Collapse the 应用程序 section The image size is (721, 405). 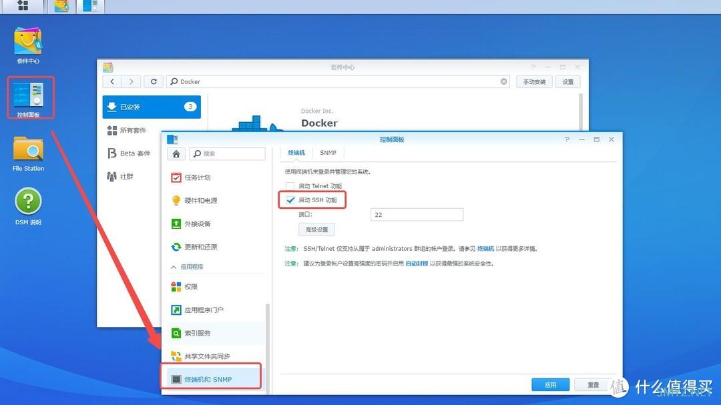pyautogui.click(x=174, y=267)
